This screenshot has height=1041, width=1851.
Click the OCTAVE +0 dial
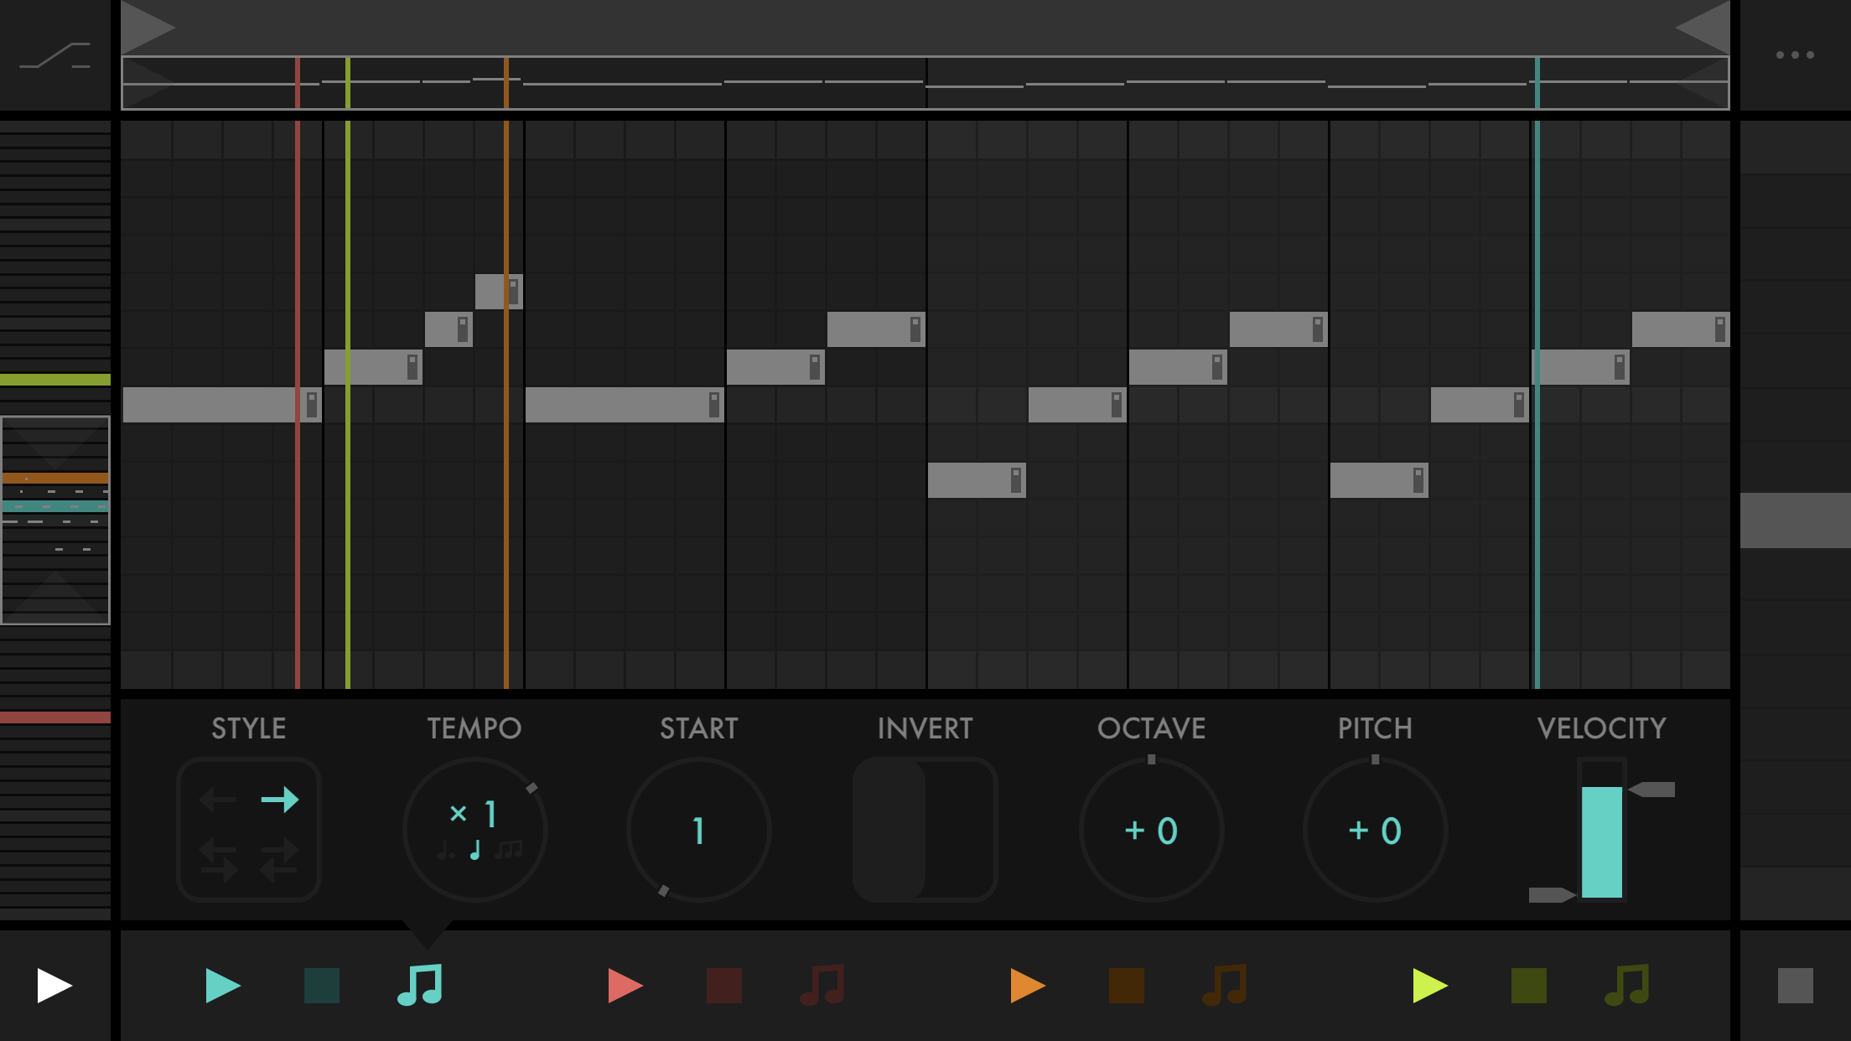click(x=1151, y=830)
